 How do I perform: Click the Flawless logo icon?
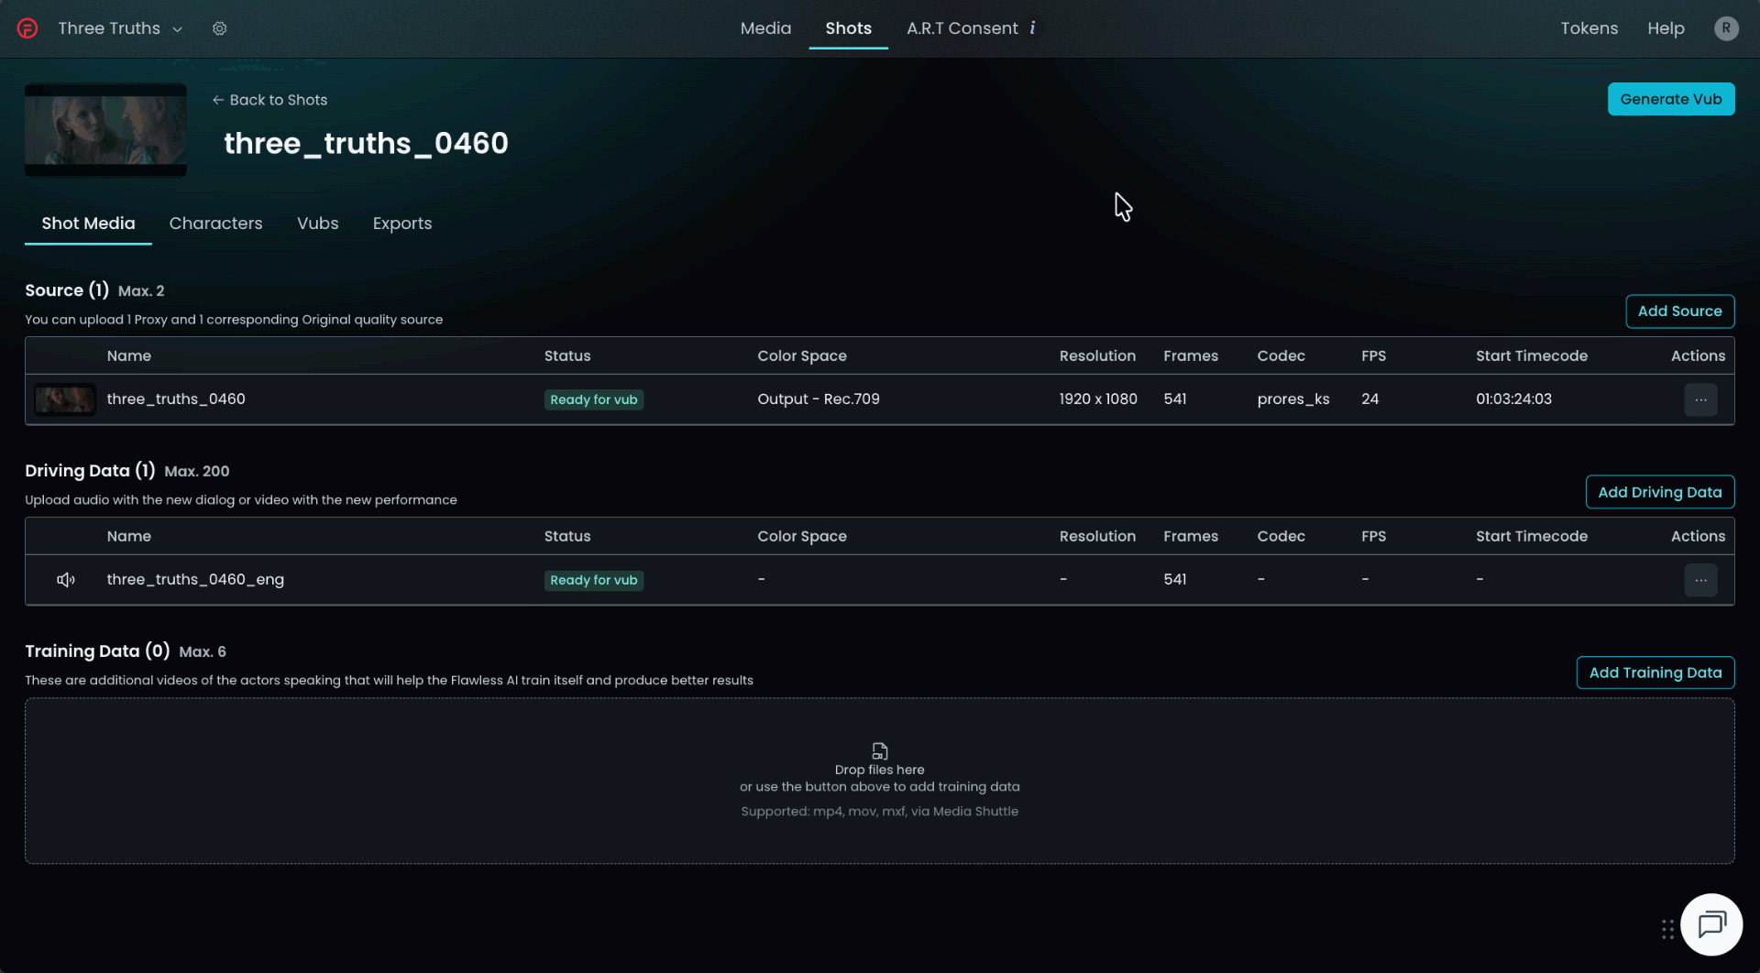coord(27,28)
